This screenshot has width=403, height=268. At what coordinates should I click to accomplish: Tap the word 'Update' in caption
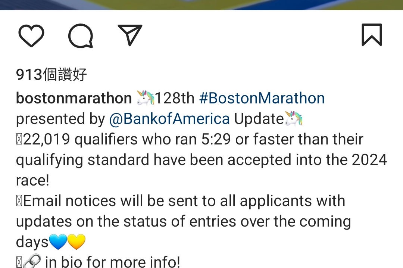259,119
